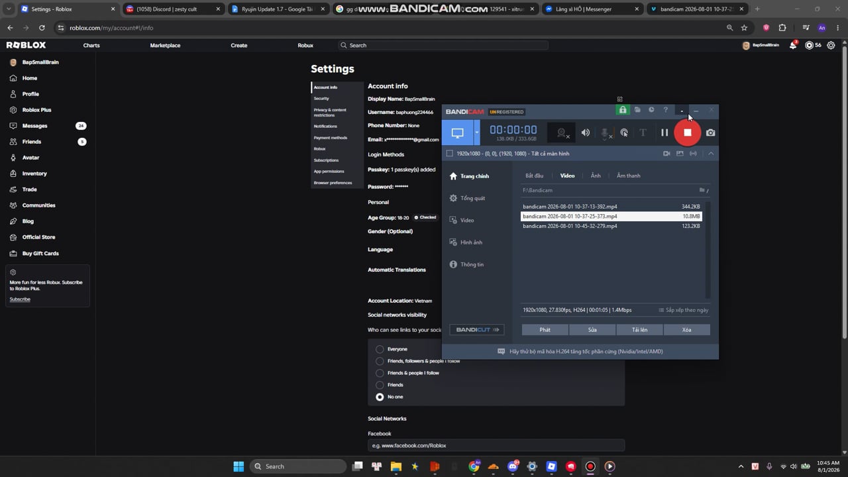Select the Friends radio option
This screenshot has width=848, height=477.
380,385
